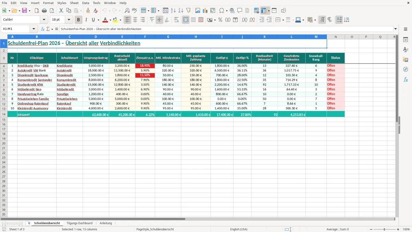Screen dimensions: 412x232
Task: Toggle Align Left
Action: pos(128,20)
